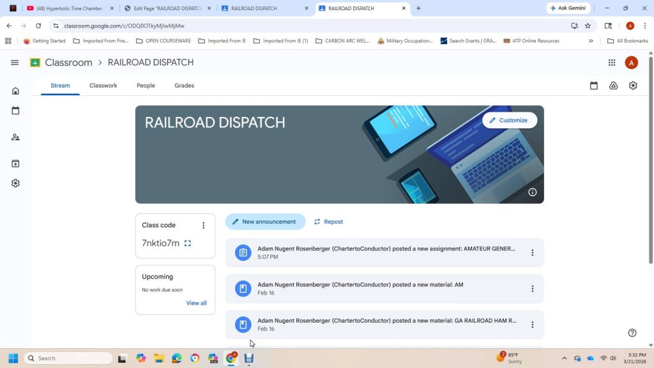Open Help question mark icon

632,333
